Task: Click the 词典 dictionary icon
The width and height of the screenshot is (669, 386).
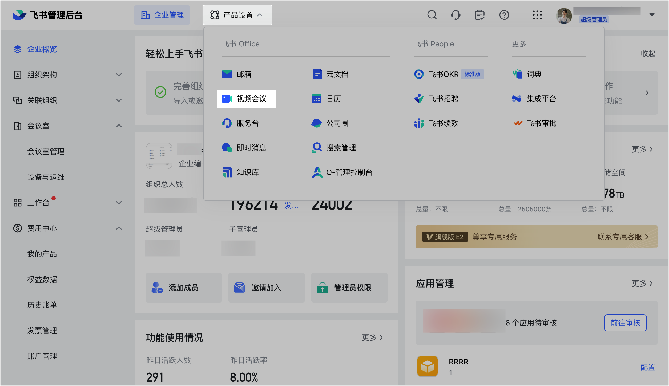Action: click(517, 74)
